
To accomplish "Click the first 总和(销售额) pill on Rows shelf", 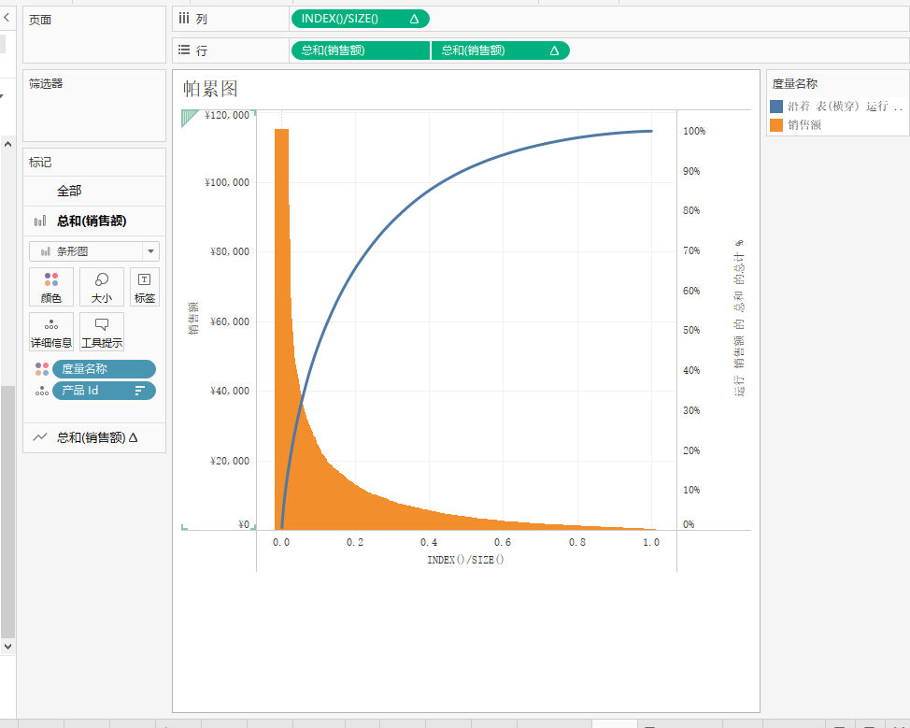I will 360,50.
